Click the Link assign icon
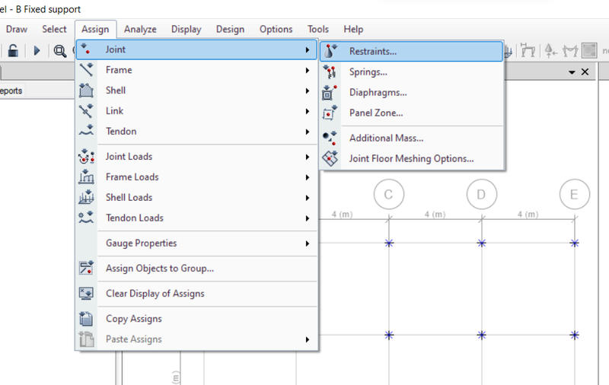Screen dimensions: 609x385 point(86,111)
